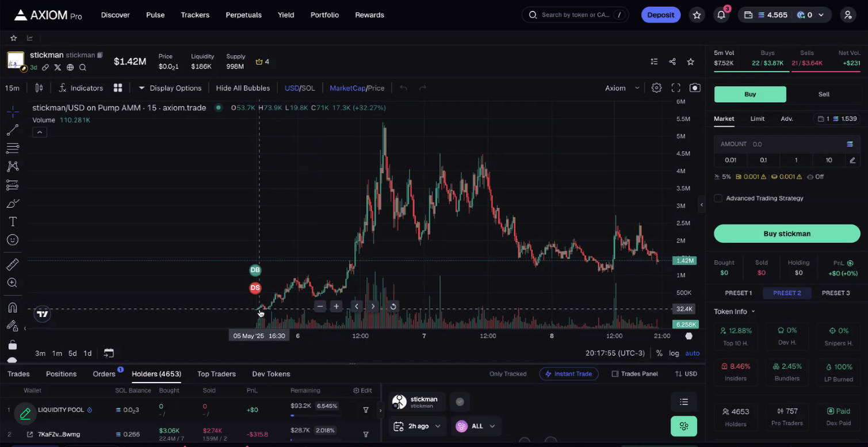The width and height of the screenshot is (868, 447).
Task: Select the Limit order tab
Action: pos(757,119)
